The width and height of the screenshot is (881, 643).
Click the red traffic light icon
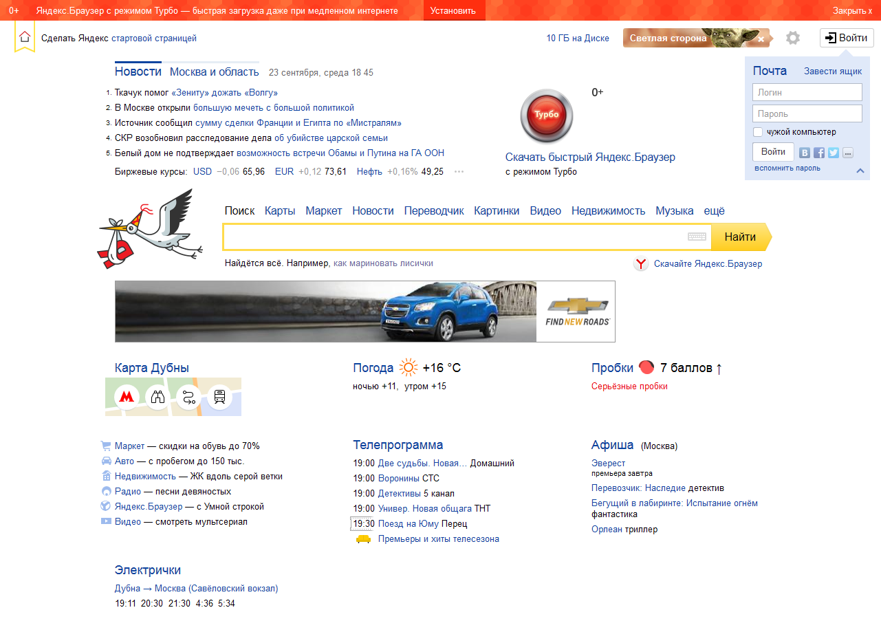click(646, 367)
